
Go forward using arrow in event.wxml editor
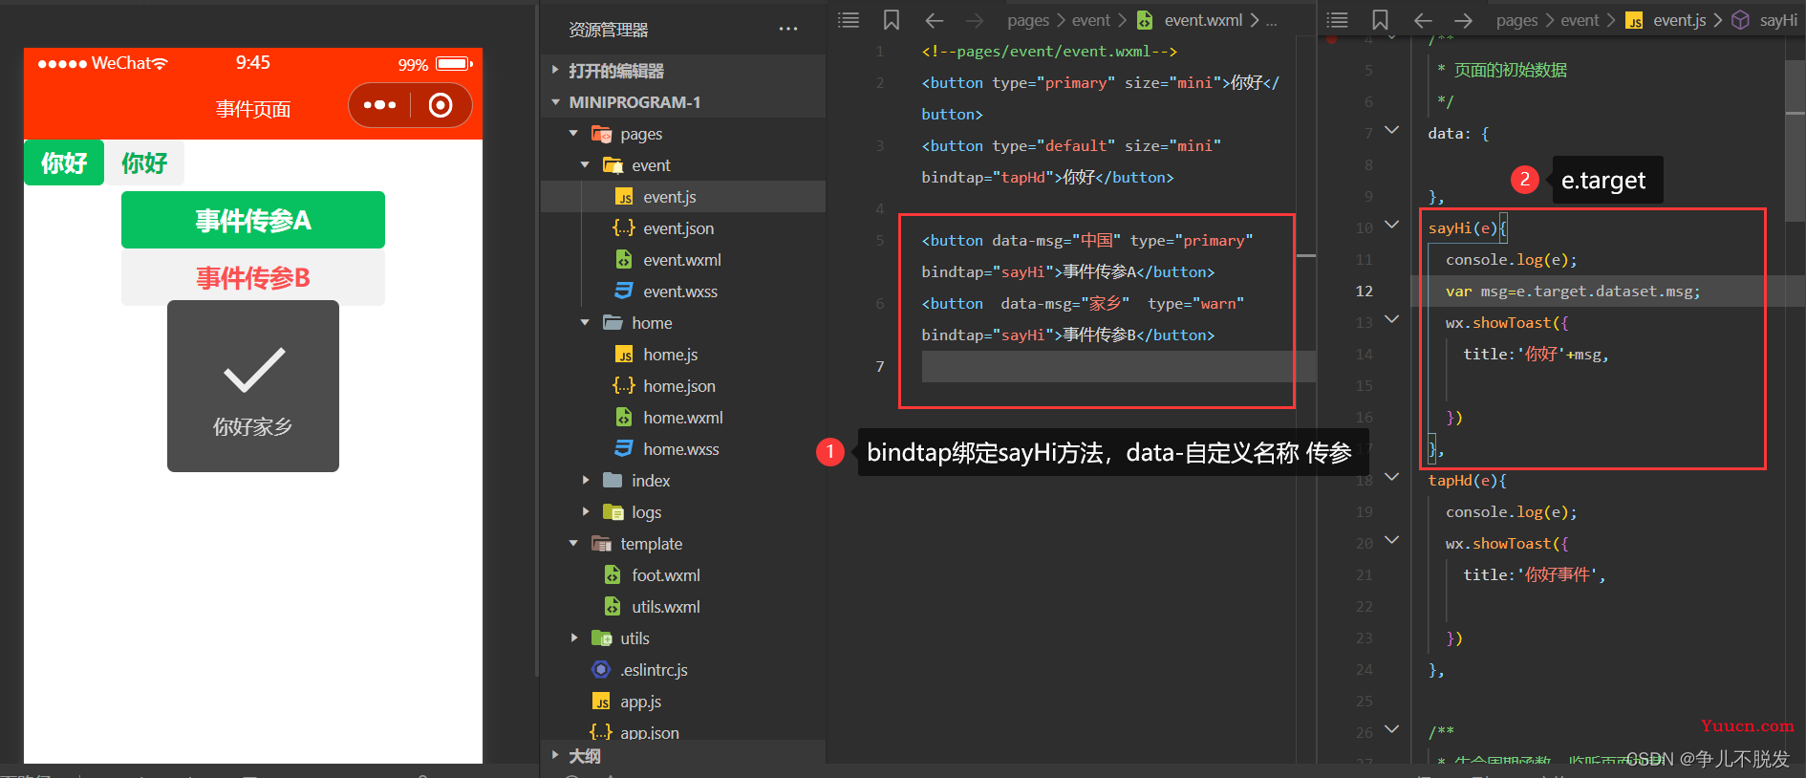click(975, 20)
